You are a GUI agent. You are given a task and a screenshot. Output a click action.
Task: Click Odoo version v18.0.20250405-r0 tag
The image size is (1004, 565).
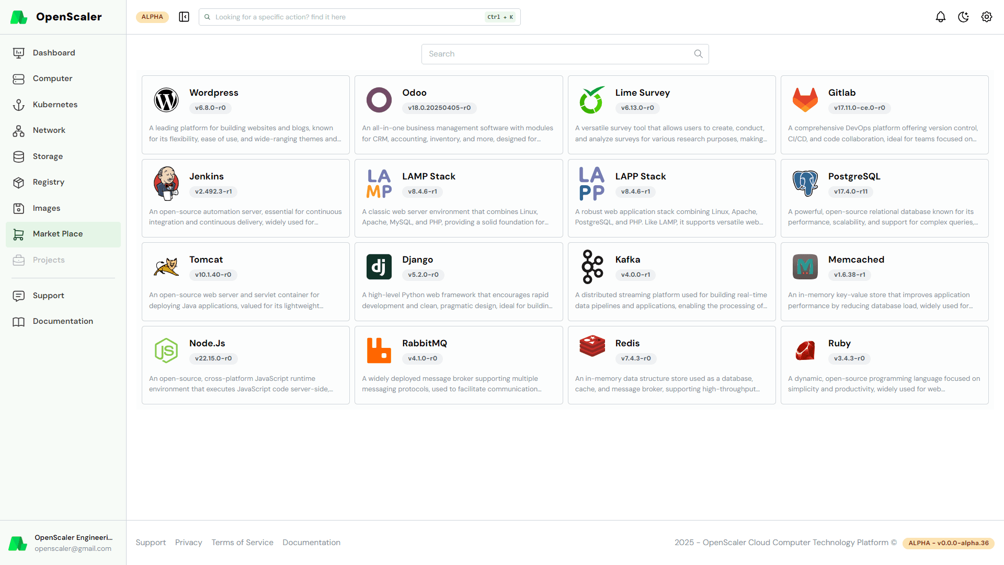tap(439, 108)
